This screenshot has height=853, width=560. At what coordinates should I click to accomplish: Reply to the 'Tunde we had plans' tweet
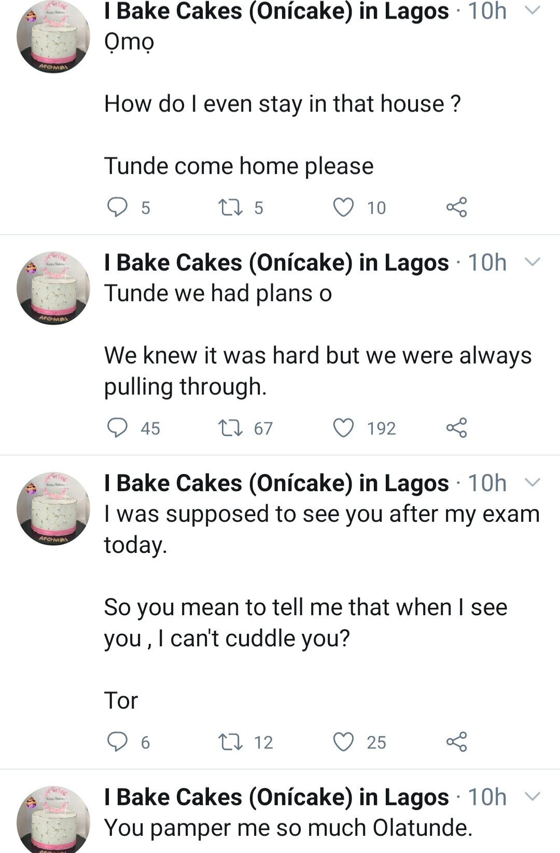tap(117, 428)
